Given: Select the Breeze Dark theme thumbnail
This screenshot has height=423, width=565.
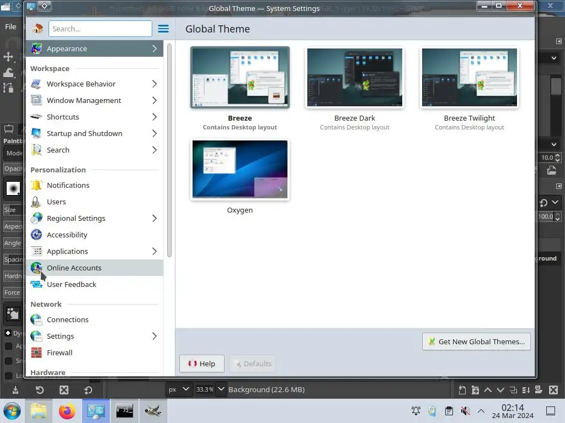Looking at the screenshot, I should [355, 77].
